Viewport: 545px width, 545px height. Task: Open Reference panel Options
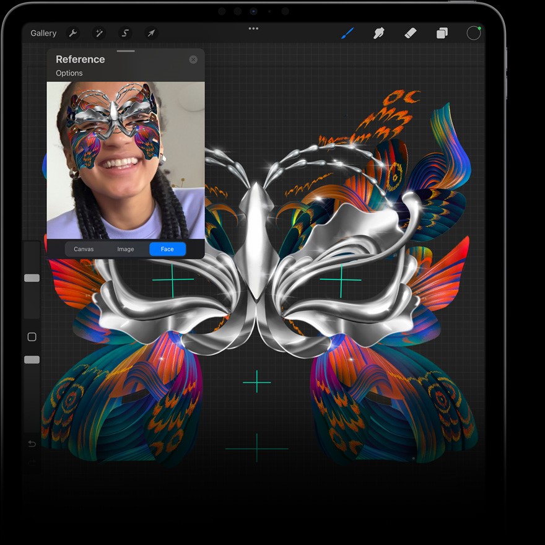click(x=69, y=73)
